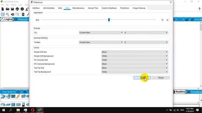
Task: Select the Inspect magnifier tool
Action: pos(8,14)
